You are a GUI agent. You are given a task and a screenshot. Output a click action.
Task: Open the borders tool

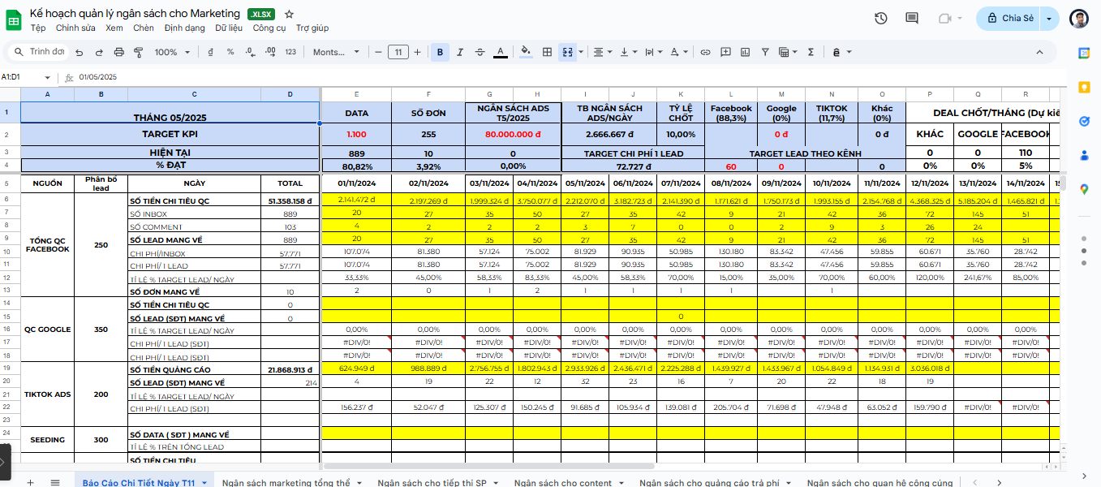coord(547,52)
